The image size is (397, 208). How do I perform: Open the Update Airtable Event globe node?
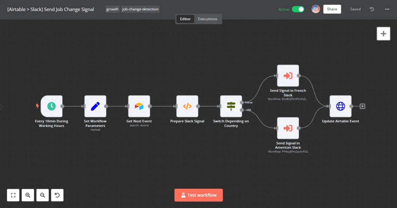coord(340,106)
